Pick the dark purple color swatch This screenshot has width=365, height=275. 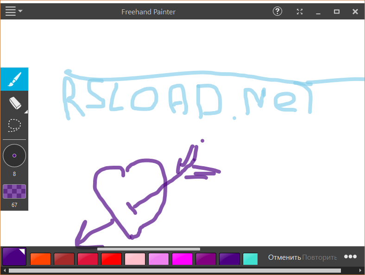tap(206, 259)
